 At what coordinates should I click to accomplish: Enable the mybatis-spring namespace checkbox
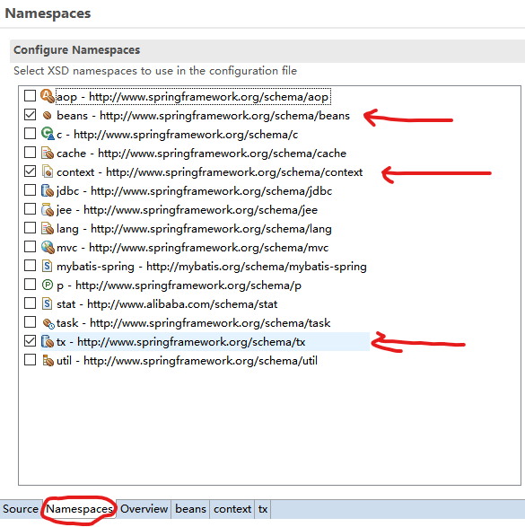(x=30, y=266)
